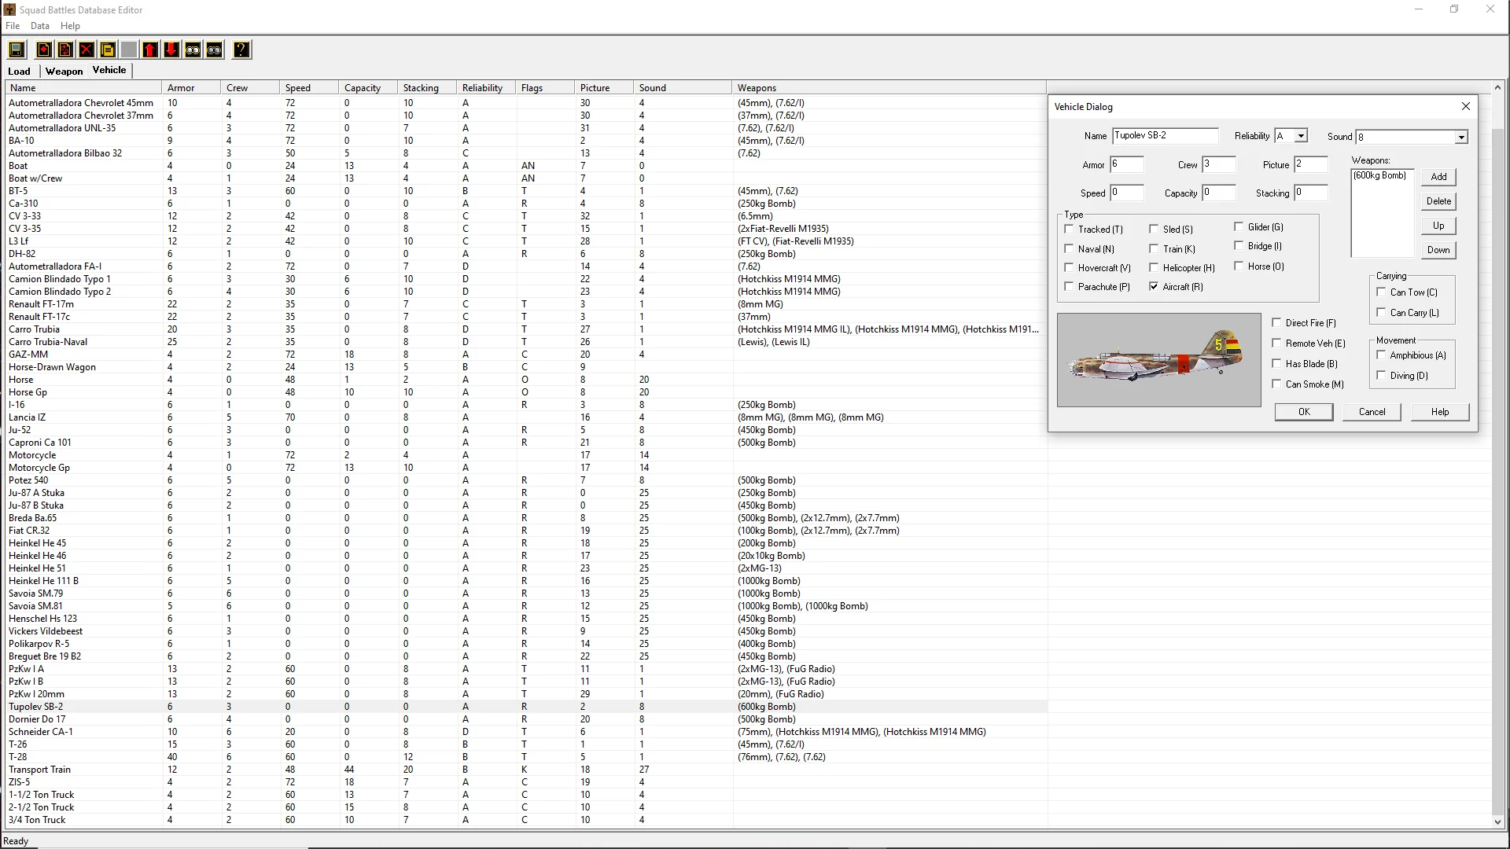1510x849 pixels.
Task: Switch to the Weapon tab
Action: pyautogui.click(x=64, y=72)
